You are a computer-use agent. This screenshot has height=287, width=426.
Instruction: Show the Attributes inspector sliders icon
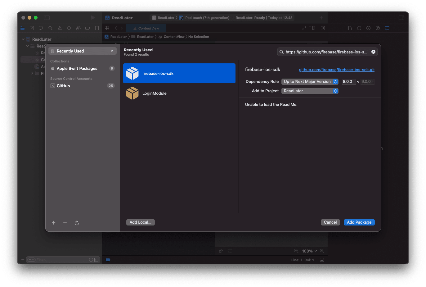tap(387, 28)
